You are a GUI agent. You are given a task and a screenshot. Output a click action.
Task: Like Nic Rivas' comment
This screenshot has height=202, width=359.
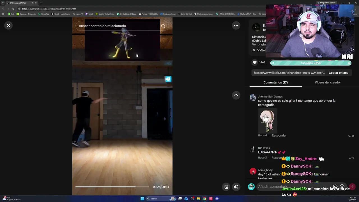[350, 158]
